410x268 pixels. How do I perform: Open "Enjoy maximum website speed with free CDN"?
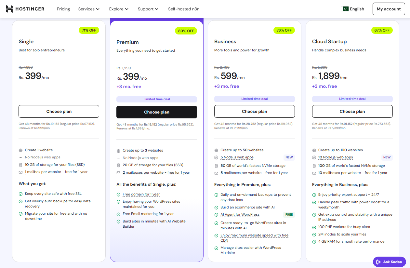[x=254, y=235]
